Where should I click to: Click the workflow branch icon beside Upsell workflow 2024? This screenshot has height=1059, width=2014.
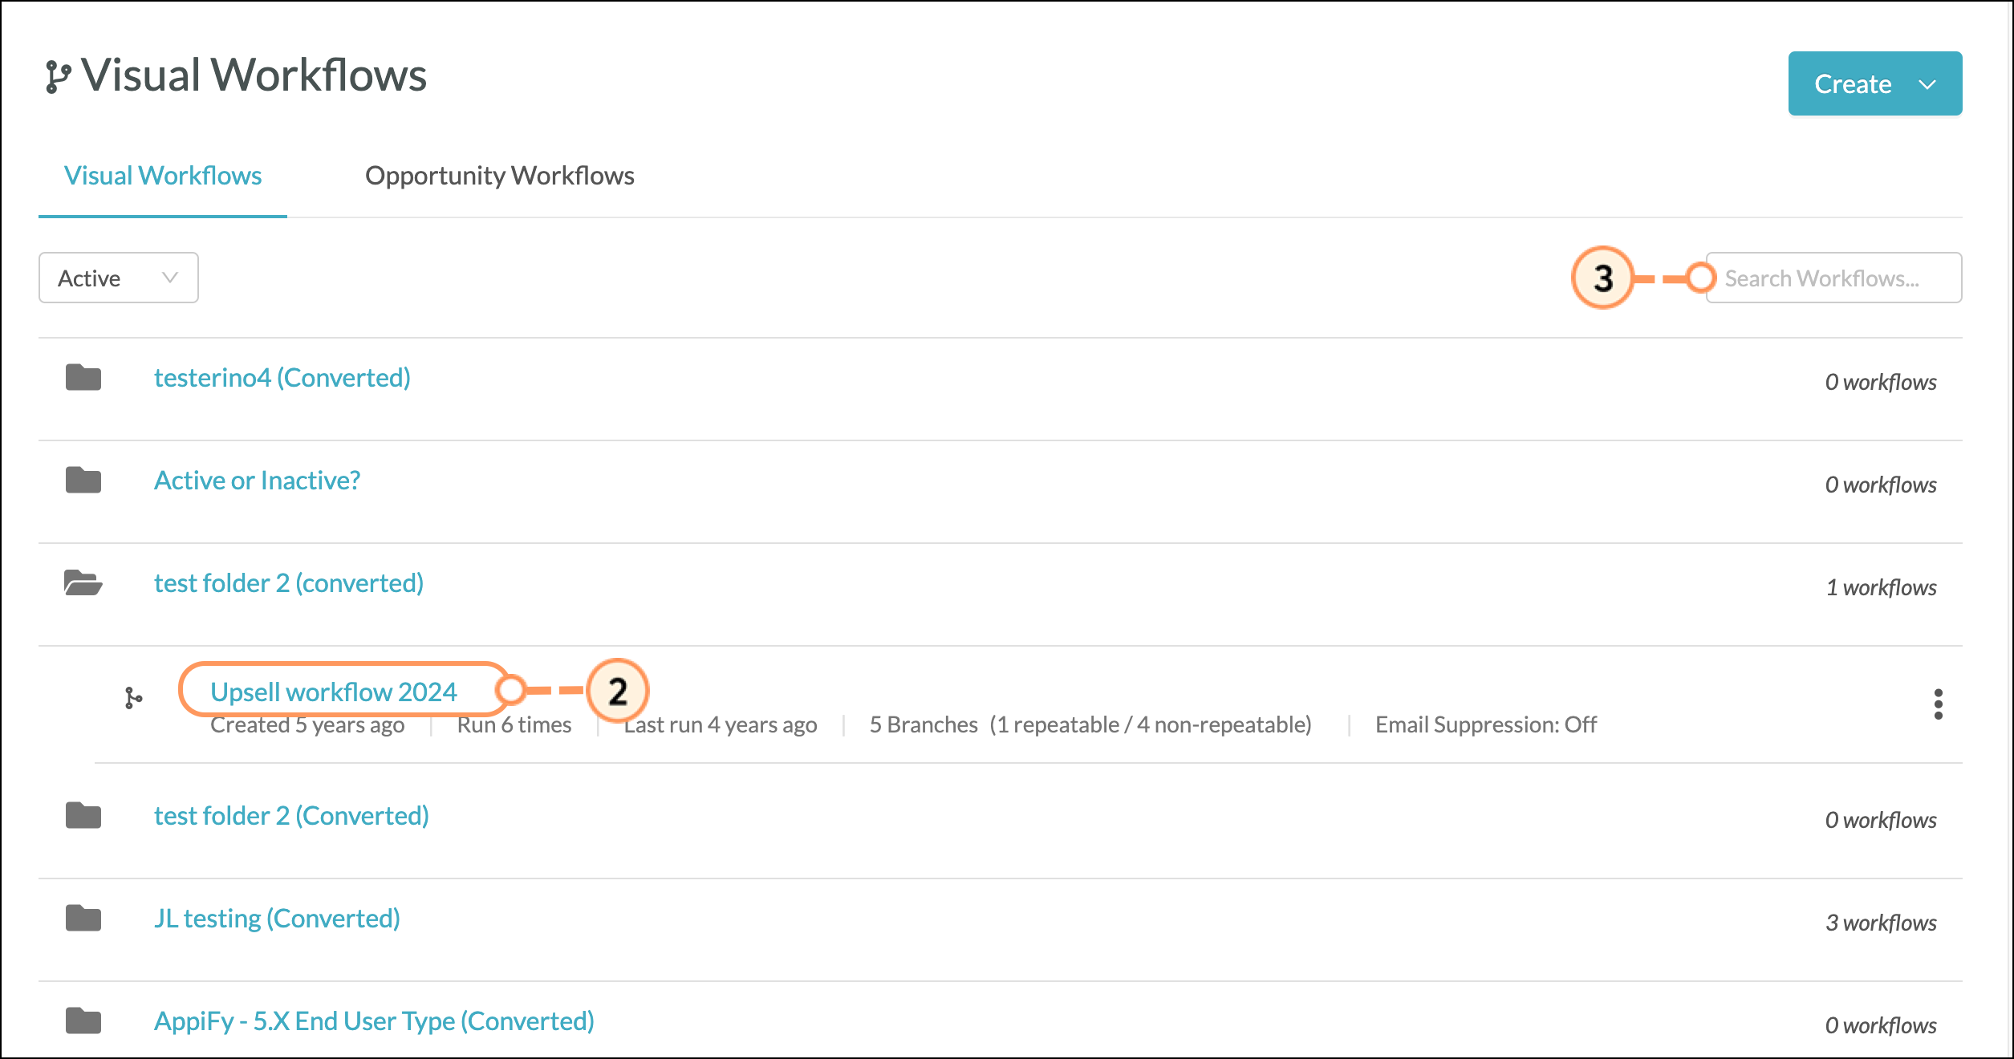click(134, 698)
